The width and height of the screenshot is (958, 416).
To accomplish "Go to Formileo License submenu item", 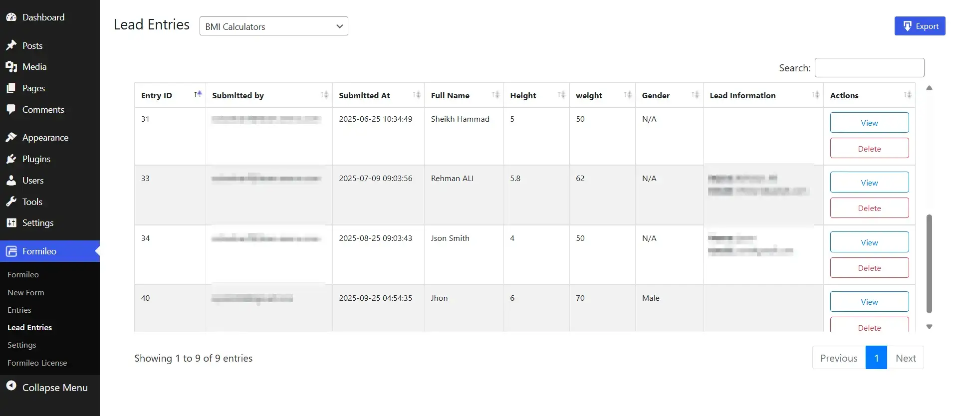I will point(37,363).
